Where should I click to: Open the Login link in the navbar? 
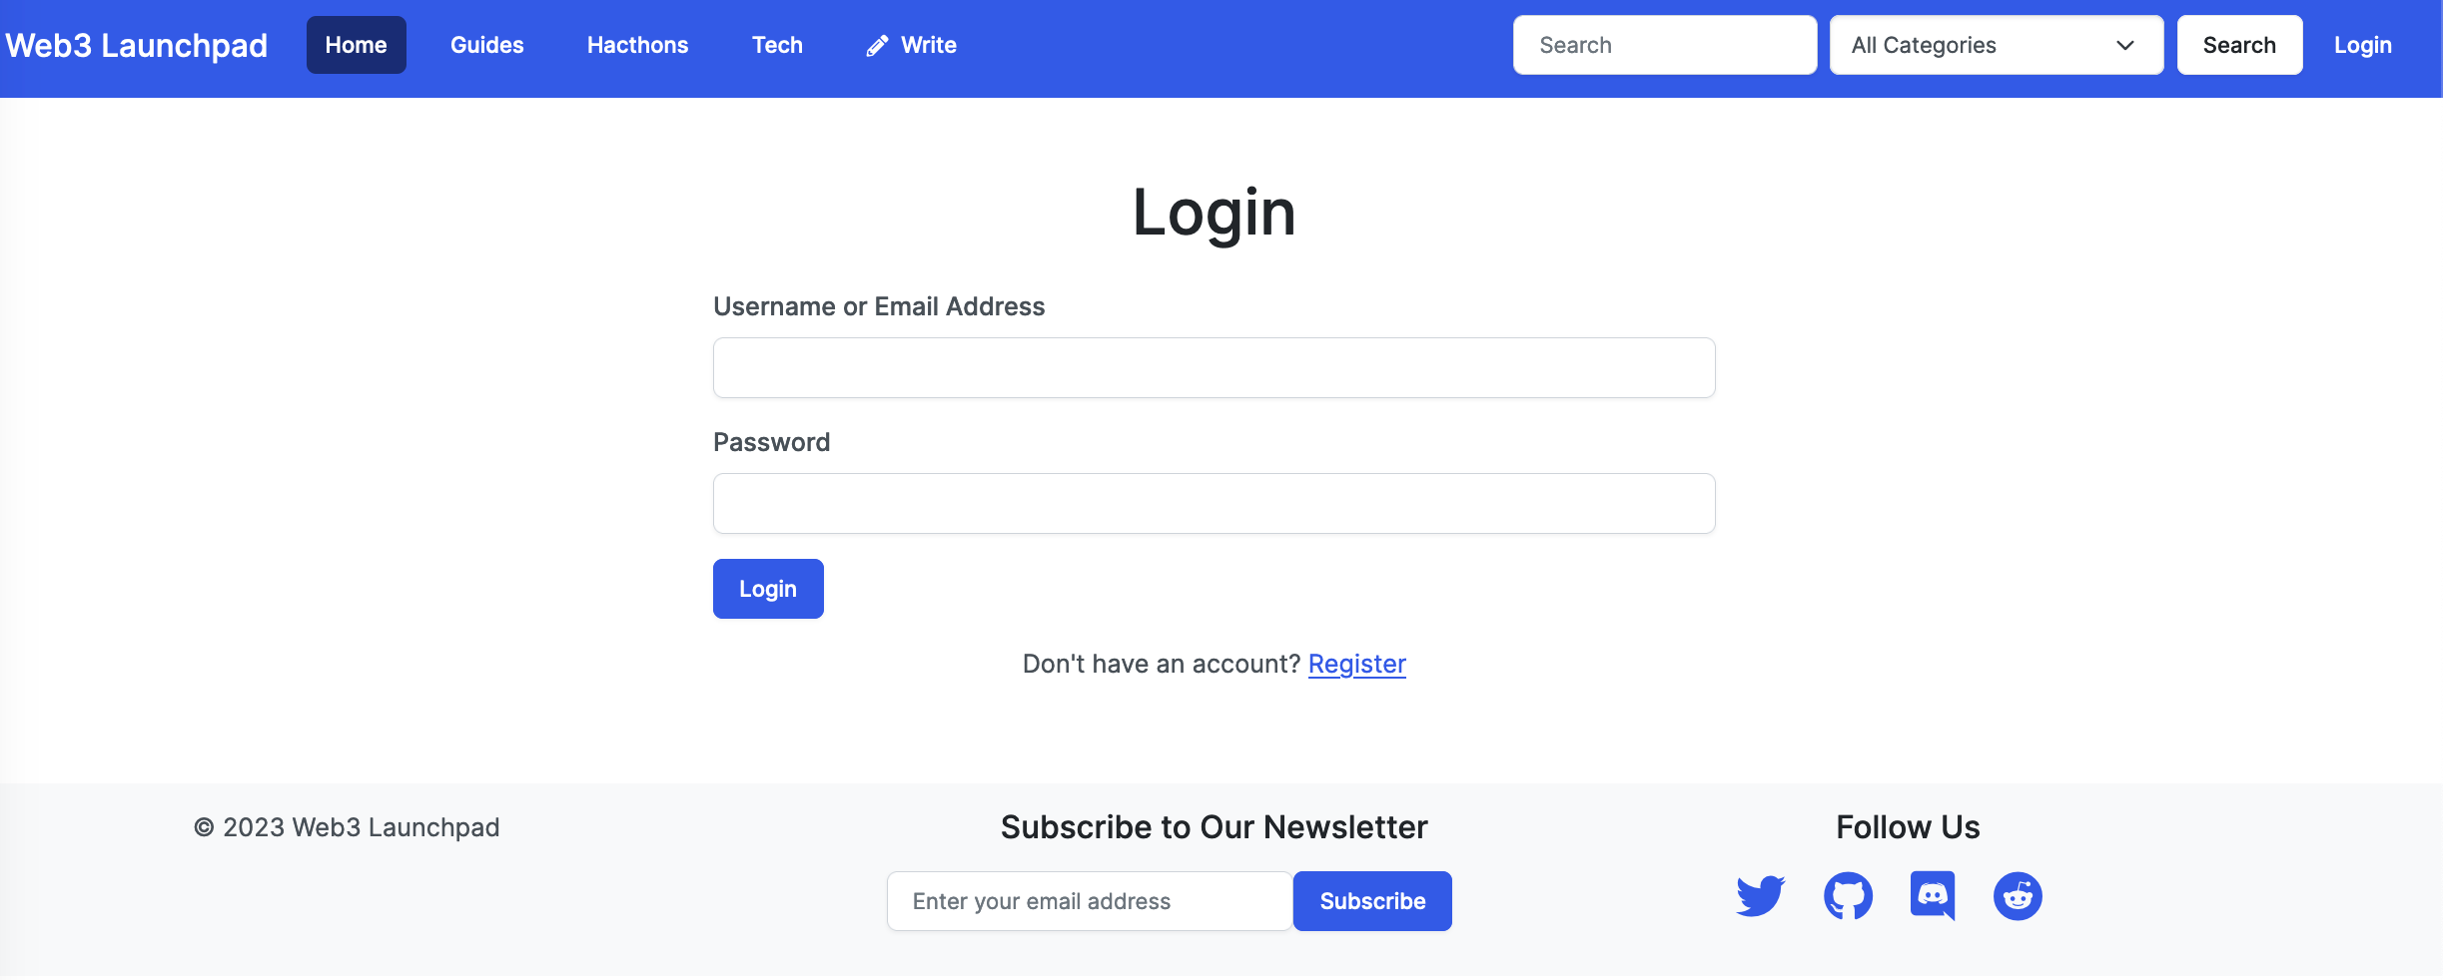(x=2363, y=45)
